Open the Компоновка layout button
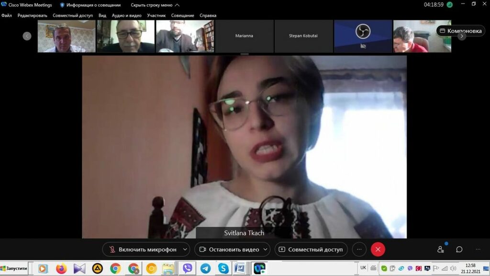 (460, 31)
